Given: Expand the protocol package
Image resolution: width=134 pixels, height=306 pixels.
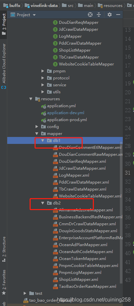Looking at the screenshot, I should [43, 78].
